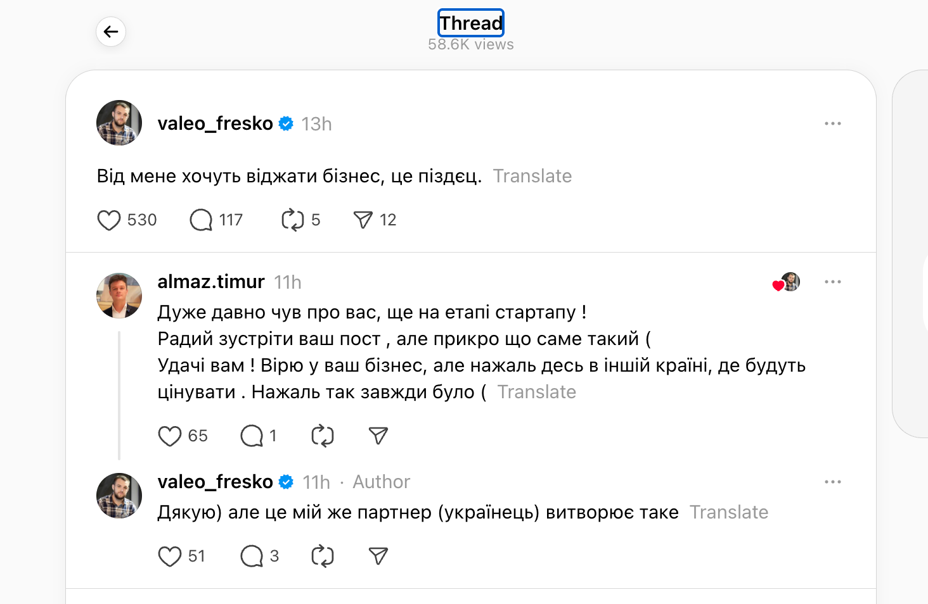
Task: Toggle like on the author's bottom reply
Action: pyautogui.click(x=169, y=556)
